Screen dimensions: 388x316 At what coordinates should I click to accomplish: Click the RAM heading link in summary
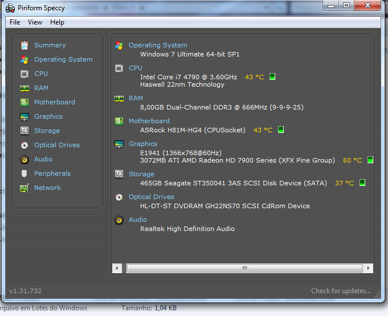(136, 98)
